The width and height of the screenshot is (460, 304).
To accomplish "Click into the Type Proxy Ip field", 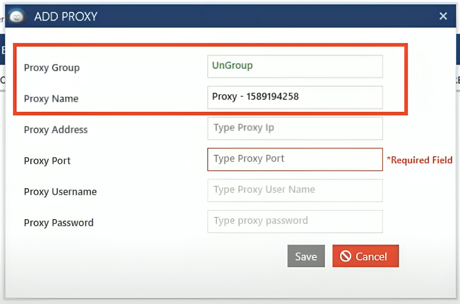I will tap(295, 128).
